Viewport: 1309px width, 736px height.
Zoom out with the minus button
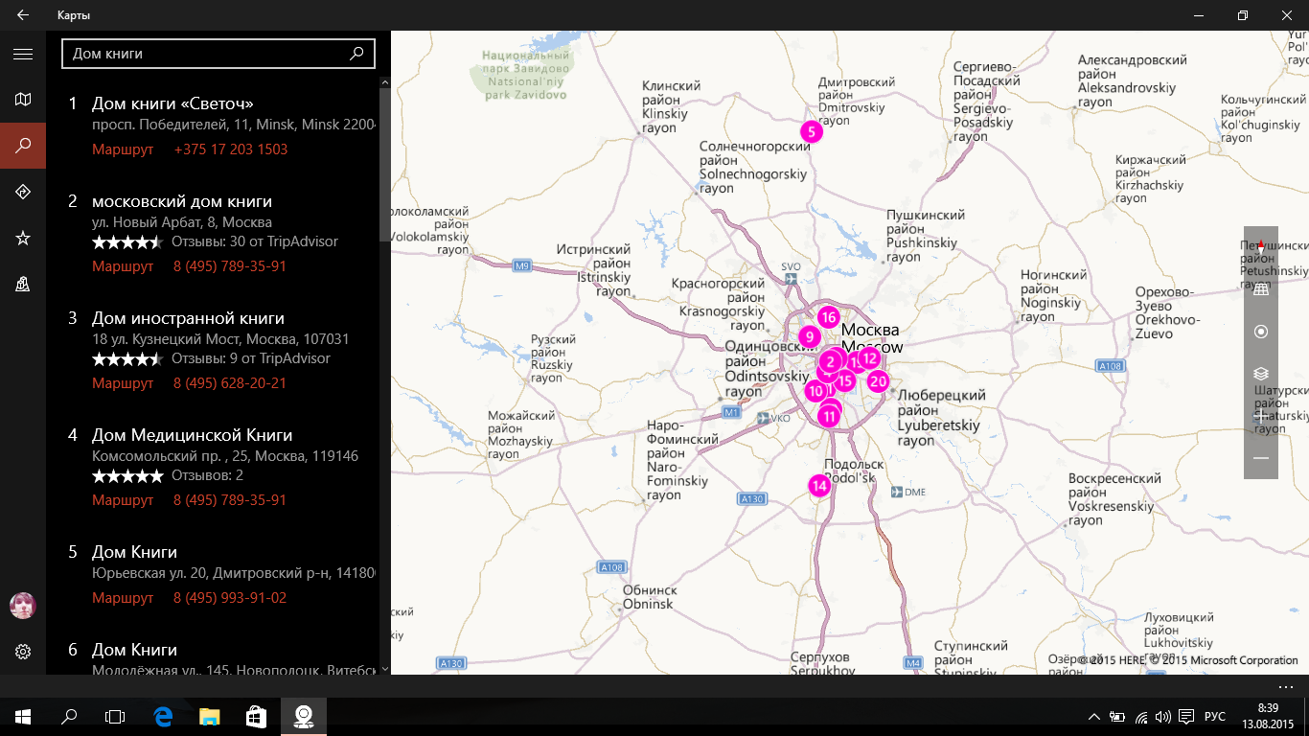click(x=1261, y=458)
